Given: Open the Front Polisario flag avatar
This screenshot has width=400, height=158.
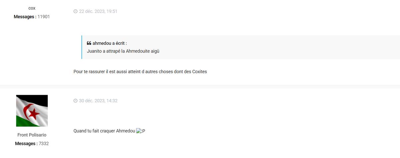Looking at the screenshot, I should click(x=32, y=111).
